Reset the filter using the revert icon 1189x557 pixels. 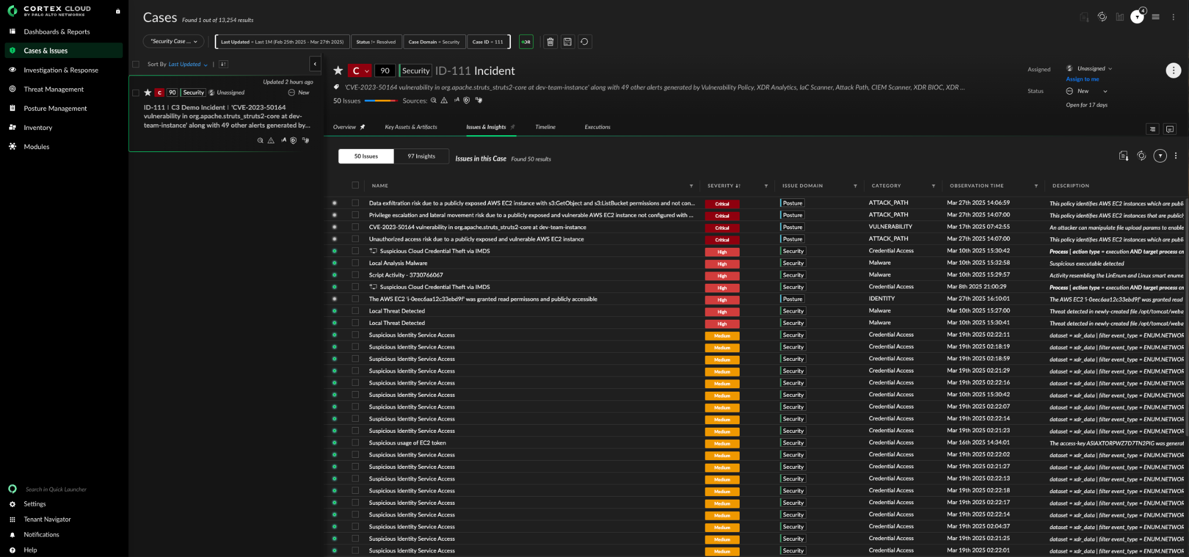(584, 42)
